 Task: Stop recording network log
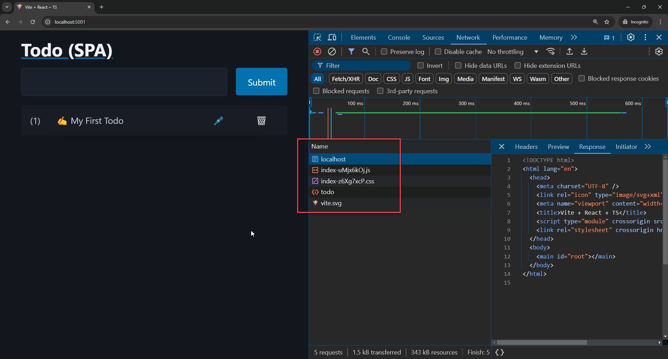[317, 52]
